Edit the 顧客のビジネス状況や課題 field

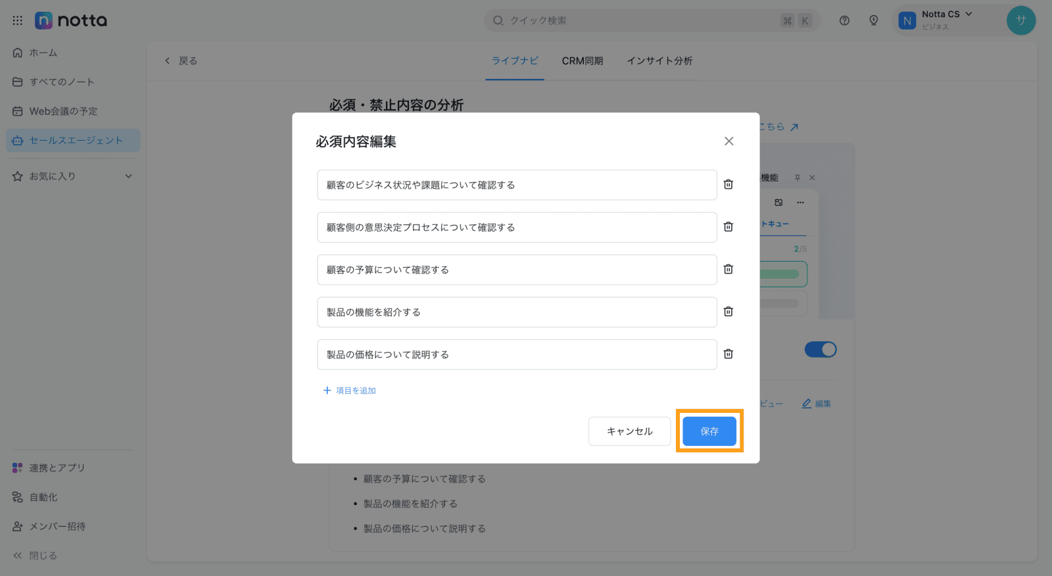(517, 185)
